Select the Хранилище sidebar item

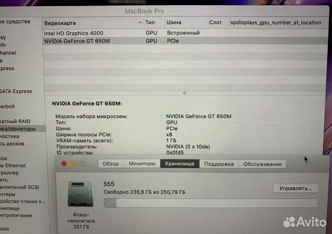pos(10,208)
